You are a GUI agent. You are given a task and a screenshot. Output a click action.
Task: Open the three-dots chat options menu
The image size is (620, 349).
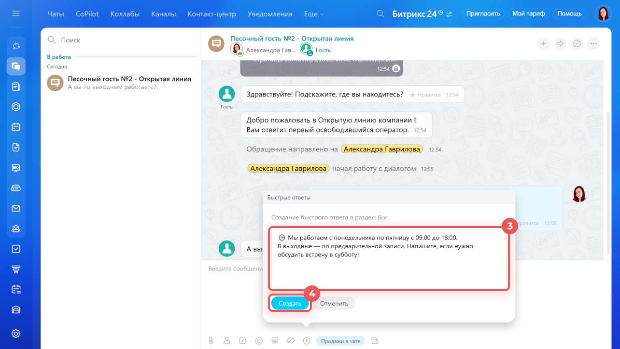coord(594,44)
